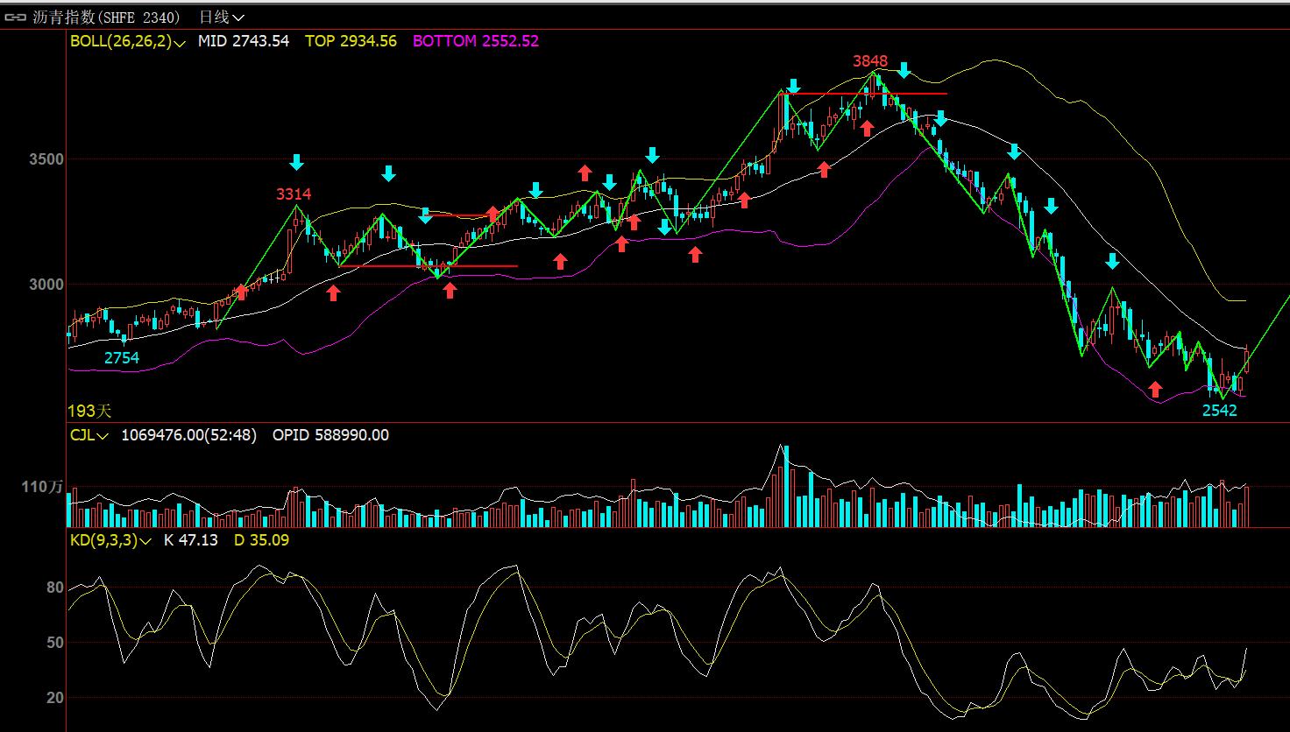Expand the KD(9,3,3) indicator menu
The image size is (1290, 732).
[x=110, y=540]
